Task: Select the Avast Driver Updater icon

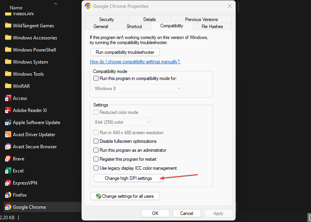Action: point(8,135)
